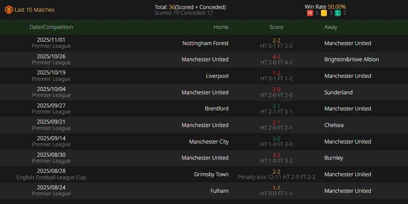
Task: Open the Burnley team link
Action: 334,158
